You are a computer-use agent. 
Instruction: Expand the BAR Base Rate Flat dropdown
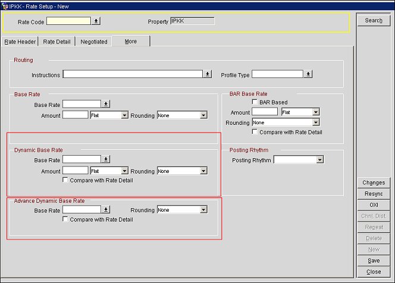[x=316, y=112]
